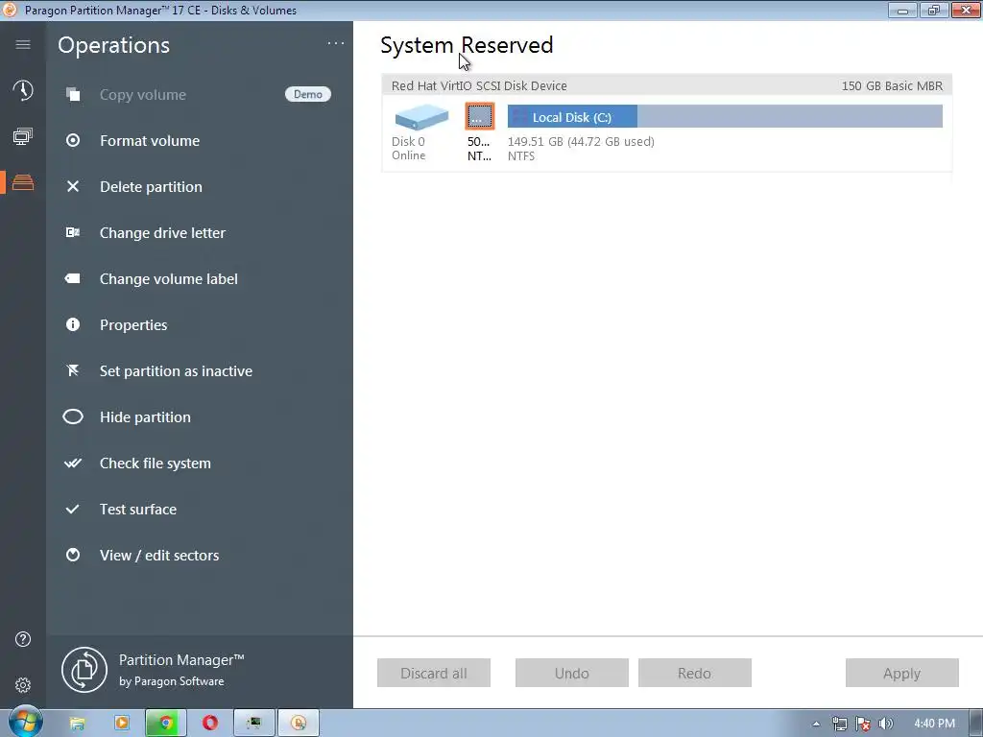Open Chrome from taskbar
983x737 pixels.
[x=165, y=724]
